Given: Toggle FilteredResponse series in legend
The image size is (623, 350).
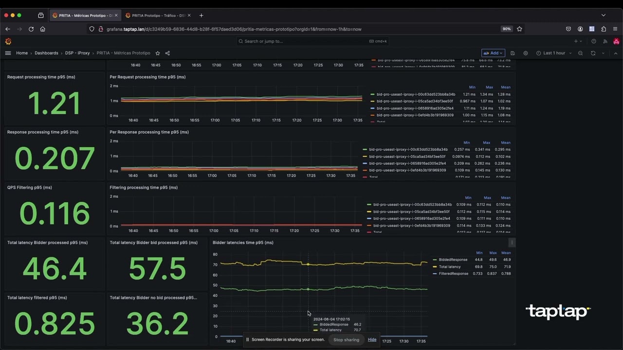Looking at the screenshot, I should coord(453,274).
